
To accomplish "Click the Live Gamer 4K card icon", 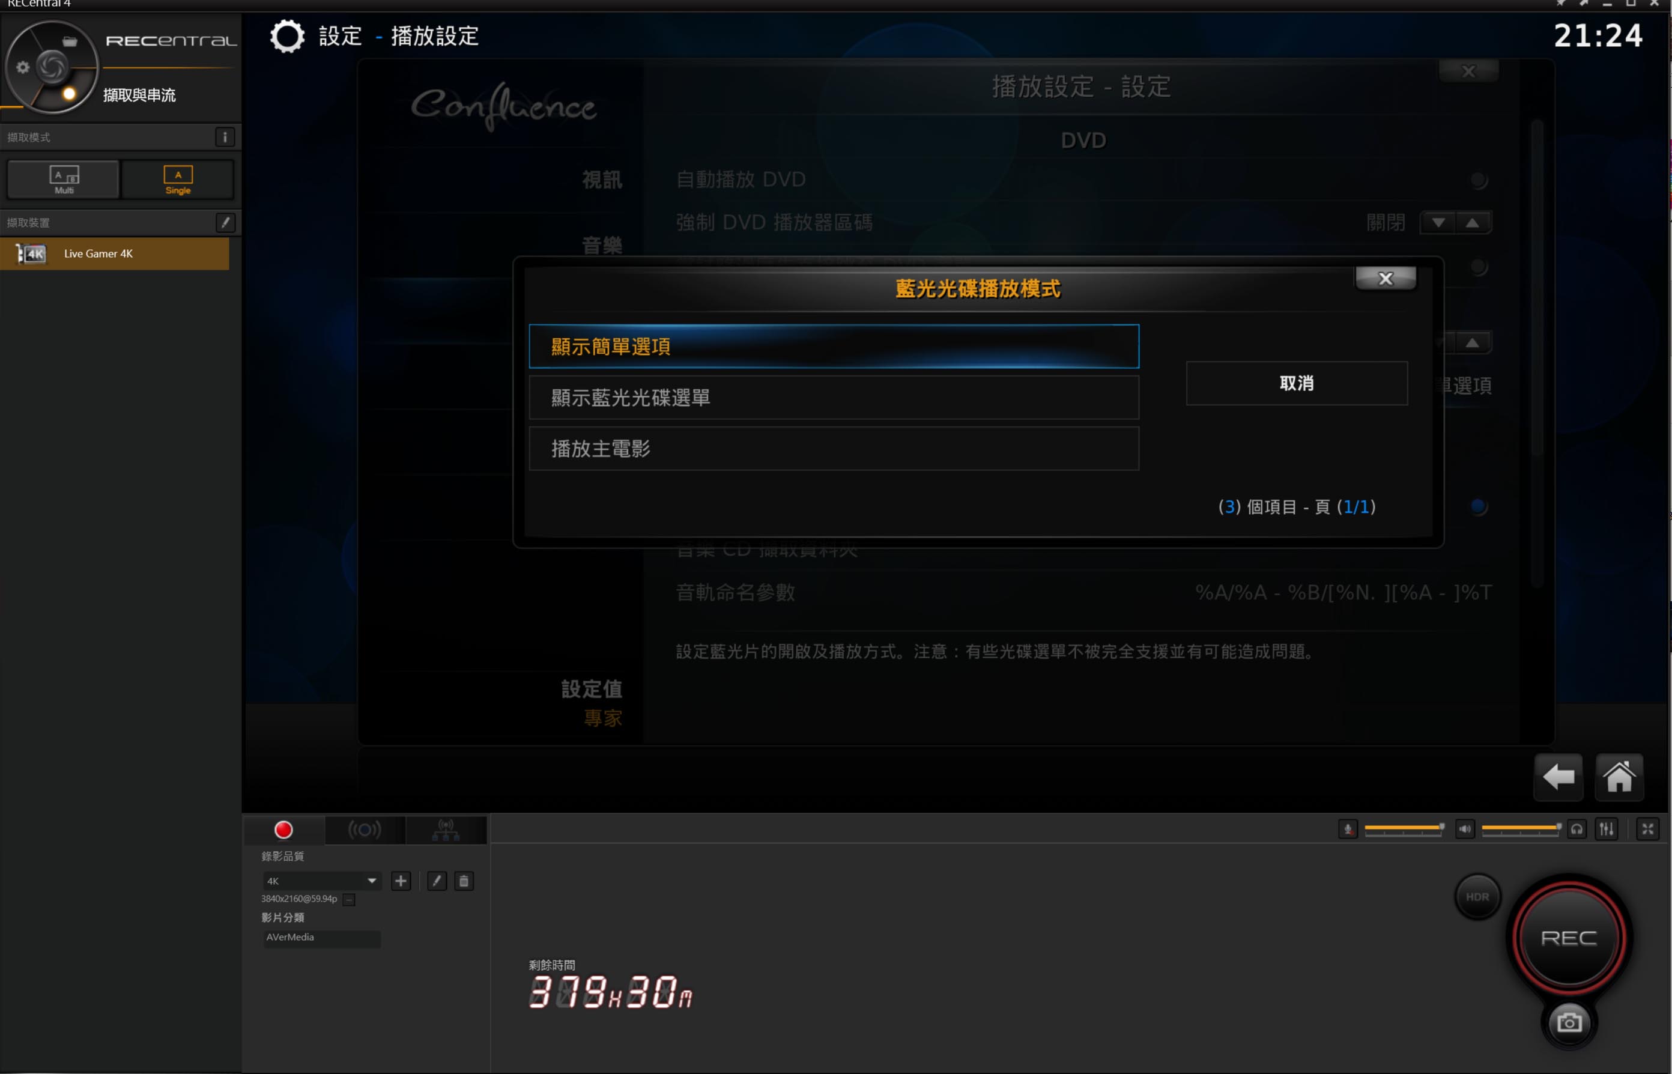I will 31,254.
